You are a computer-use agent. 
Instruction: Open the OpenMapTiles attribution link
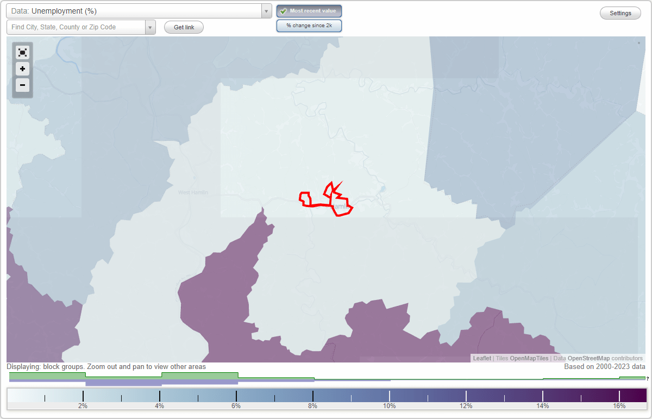coord(529,358)
